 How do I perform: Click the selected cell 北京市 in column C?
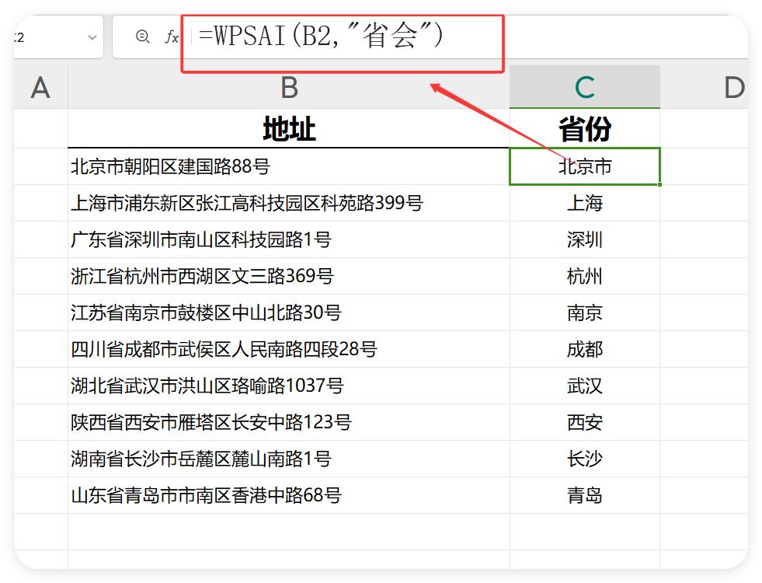(585, 166)
